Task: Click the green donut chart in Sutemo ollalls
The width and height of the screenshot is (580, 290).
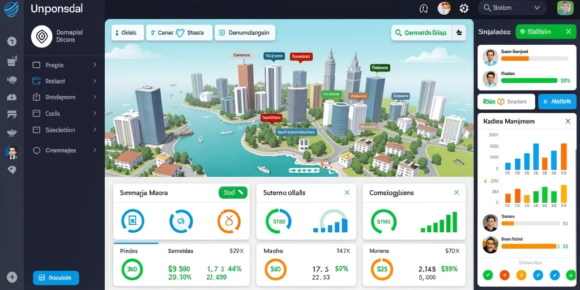Action: (x=279, y=221)
